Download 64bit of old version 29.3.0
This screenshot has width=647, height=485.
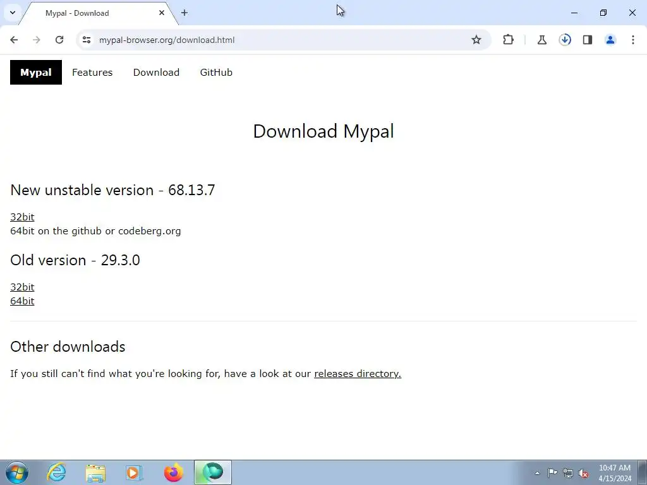[22, 301]
